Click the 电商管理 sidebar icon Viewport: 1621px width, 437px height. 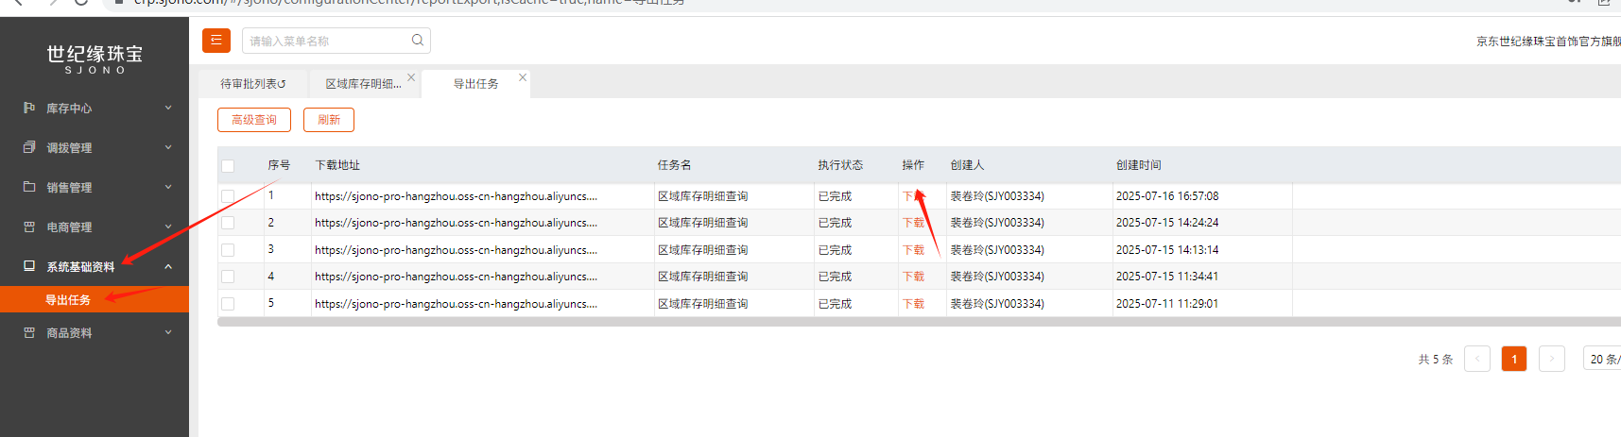(29, 227)
